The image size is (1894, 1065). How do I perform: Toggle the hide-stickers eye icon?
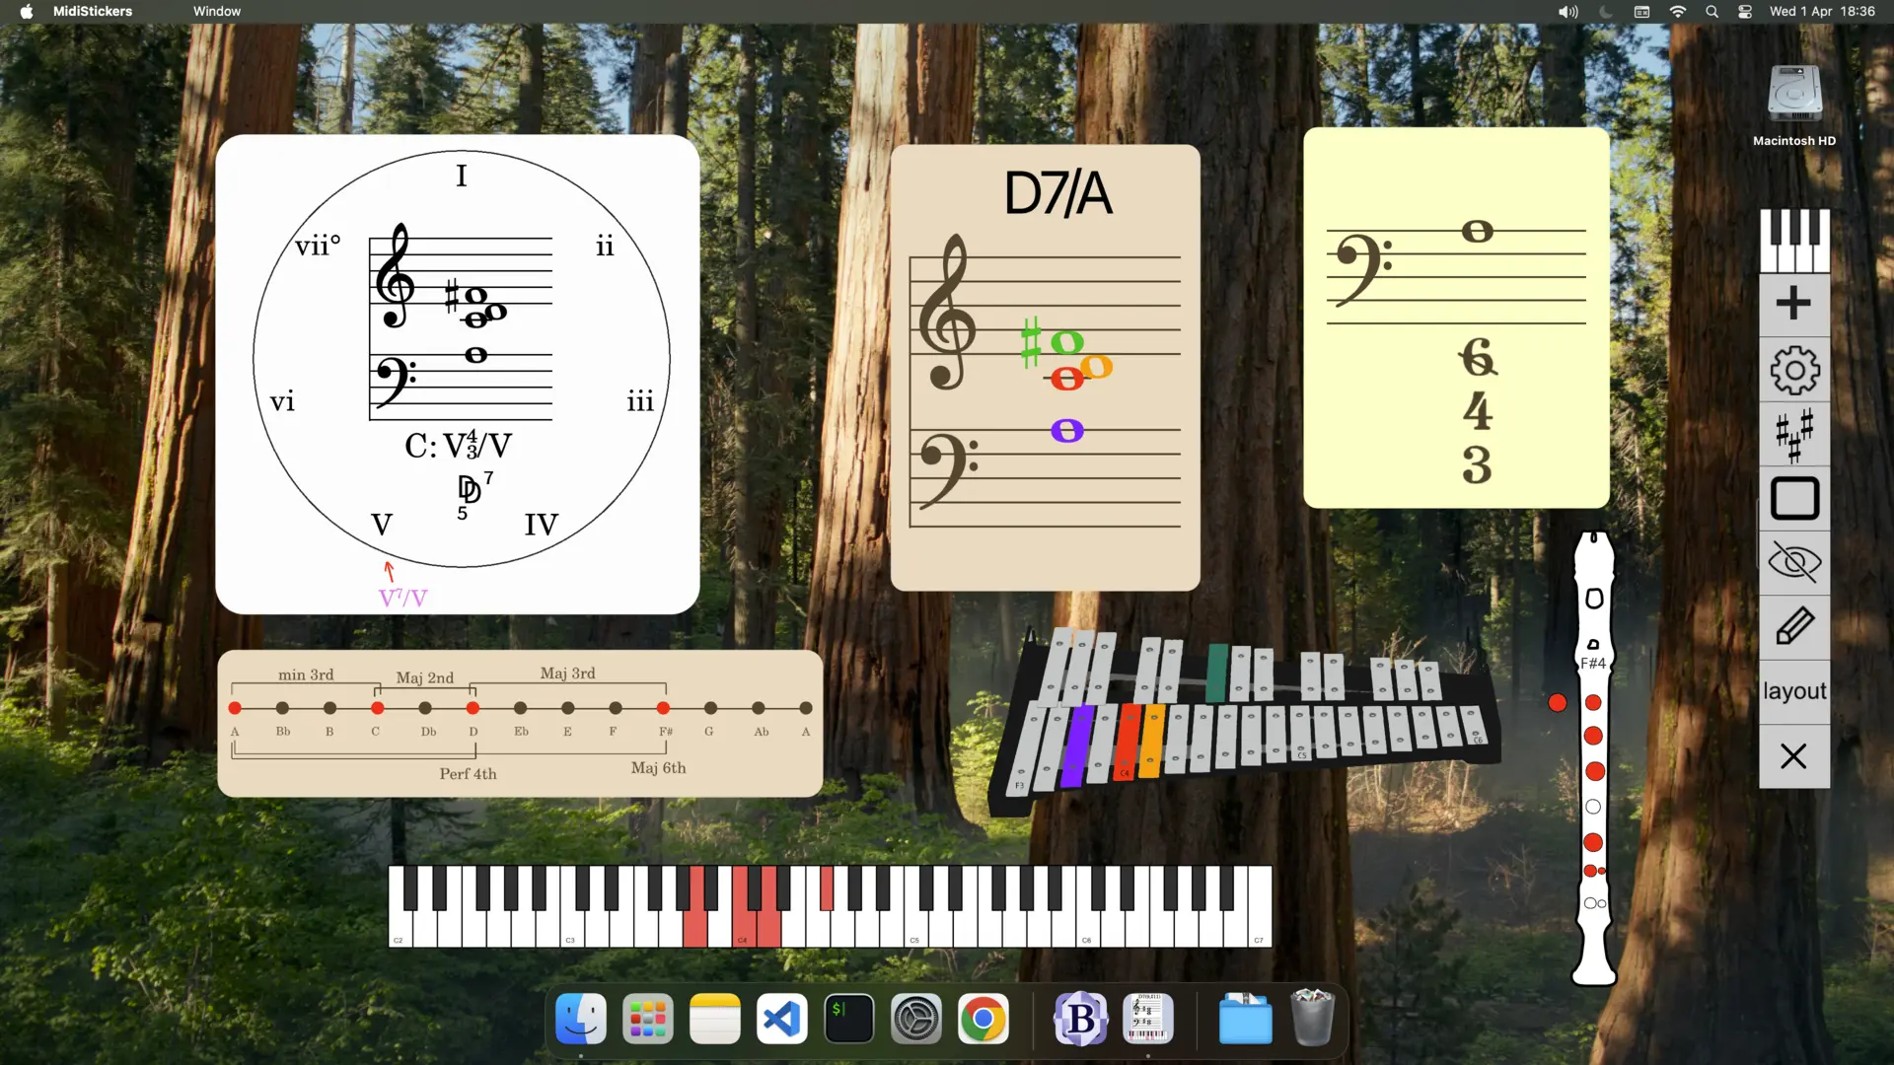[1793, 562]
